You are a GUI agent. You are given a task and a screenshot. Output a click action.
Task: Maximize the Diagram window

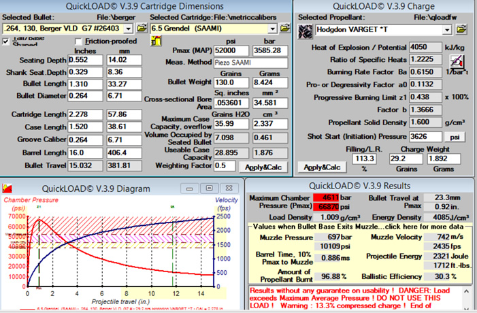click(210, 188)
